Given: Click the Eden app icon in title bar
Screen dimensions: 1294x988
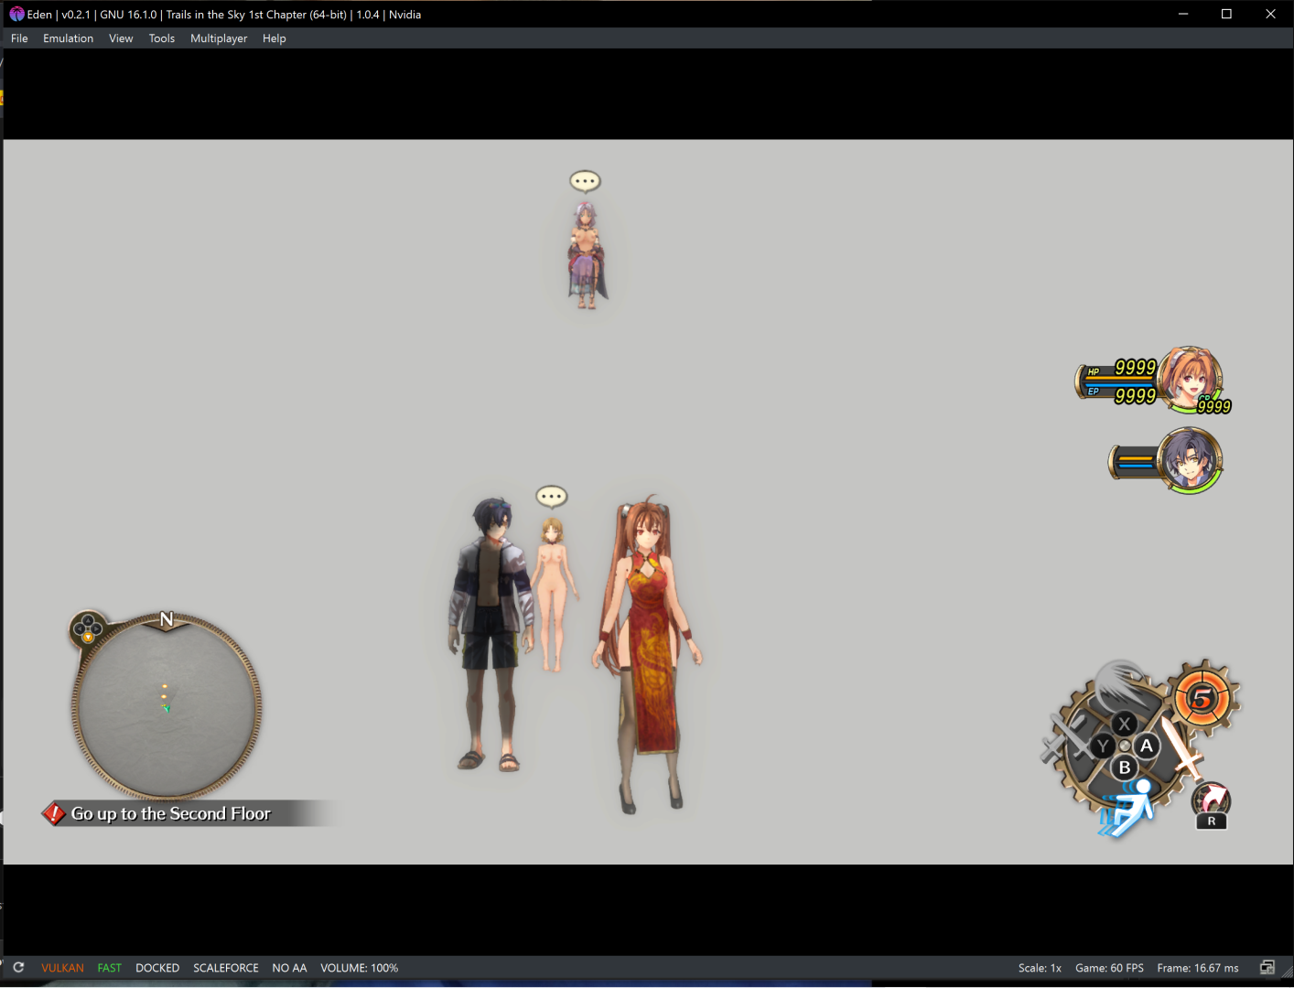Looking at the screenshot, I should point(16,14).
